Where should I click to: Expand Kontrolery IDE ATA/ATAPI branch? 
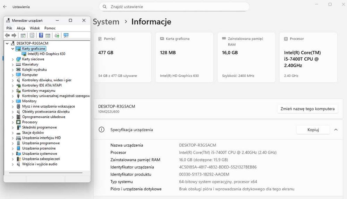click(12, 85)
